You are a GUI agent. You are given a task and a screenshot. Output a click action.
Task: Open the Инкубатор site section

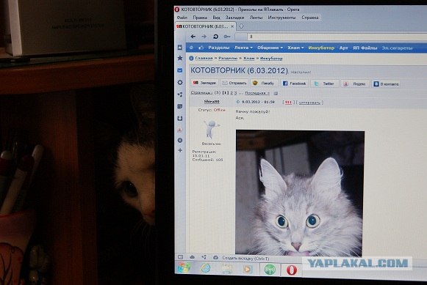point(321,48)
